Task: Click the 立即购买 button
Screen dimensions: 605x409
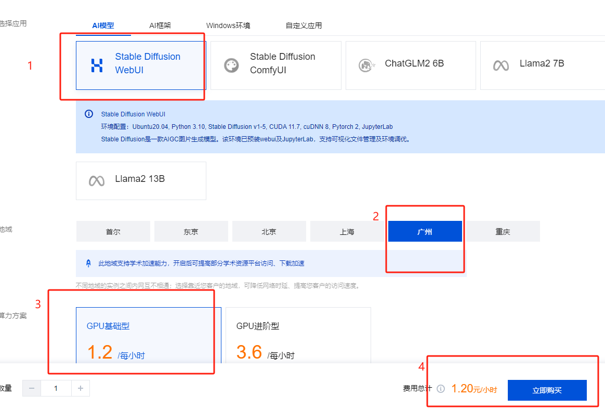Action: 547,390
